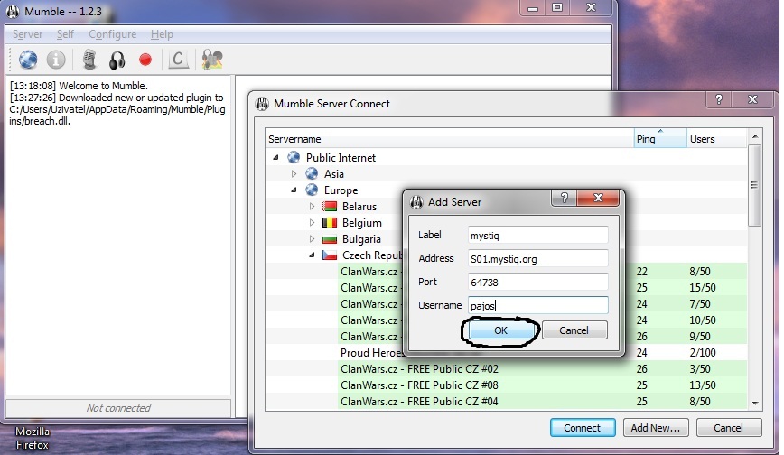784x455 pixels.
Task: Expand the Bulgaria tree node
Action: 312,239
